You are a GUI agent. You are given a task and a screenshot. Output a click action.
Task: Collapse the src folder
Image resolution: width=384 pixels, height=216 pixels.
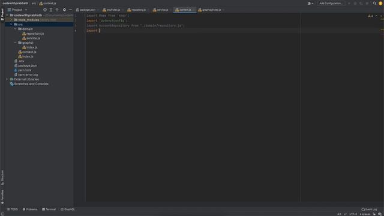click(x=11, y=24)
